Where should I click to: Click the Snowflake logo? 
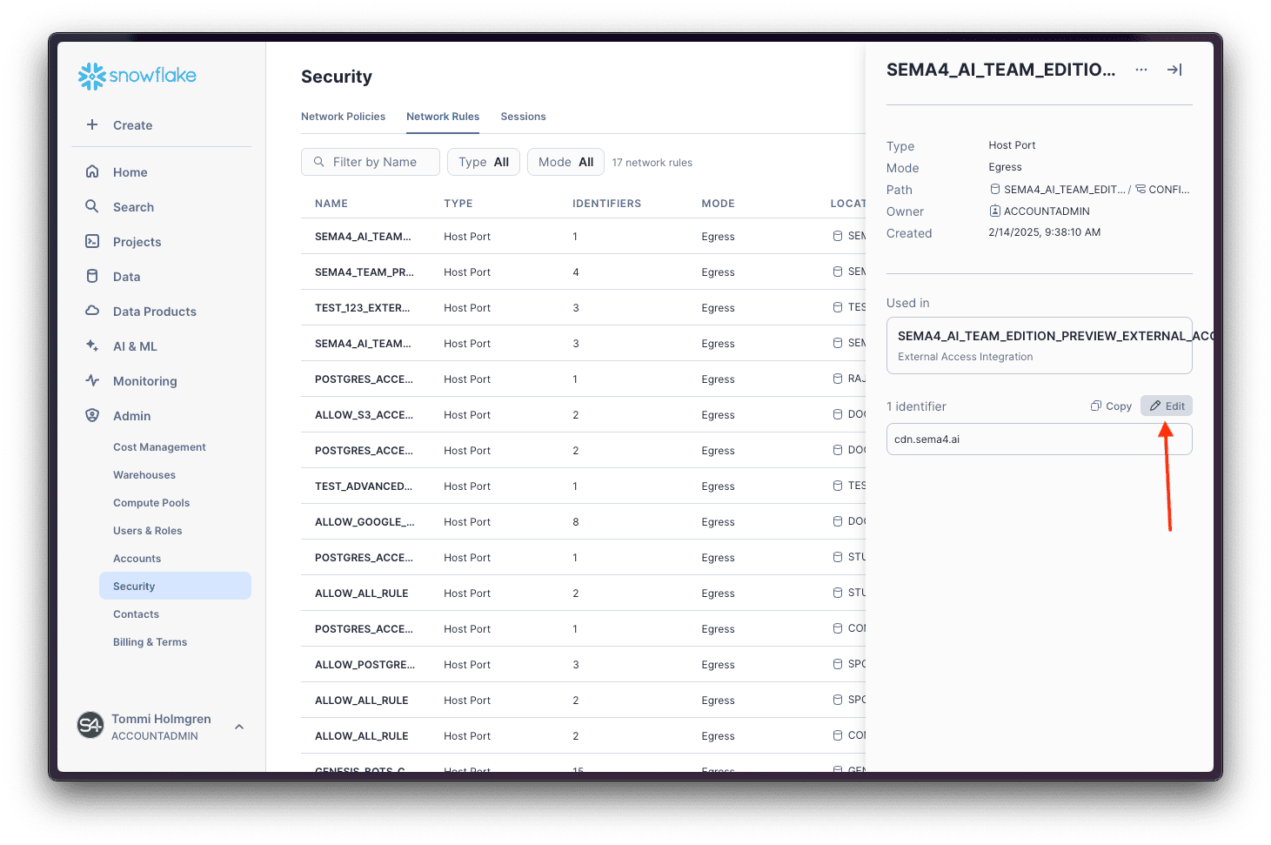[x=137, y=77]
